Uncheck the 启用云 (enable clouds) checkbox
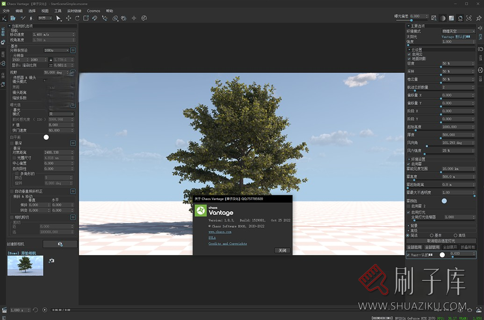This screenshot has width=484, height=320. (409, 54)
